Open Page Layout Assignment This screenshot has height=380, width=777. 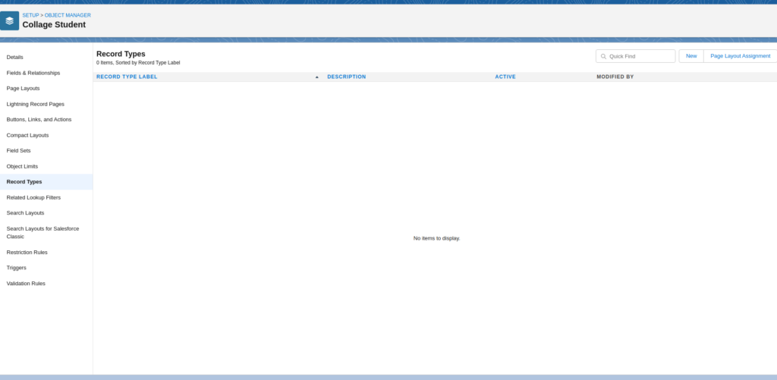740,56
